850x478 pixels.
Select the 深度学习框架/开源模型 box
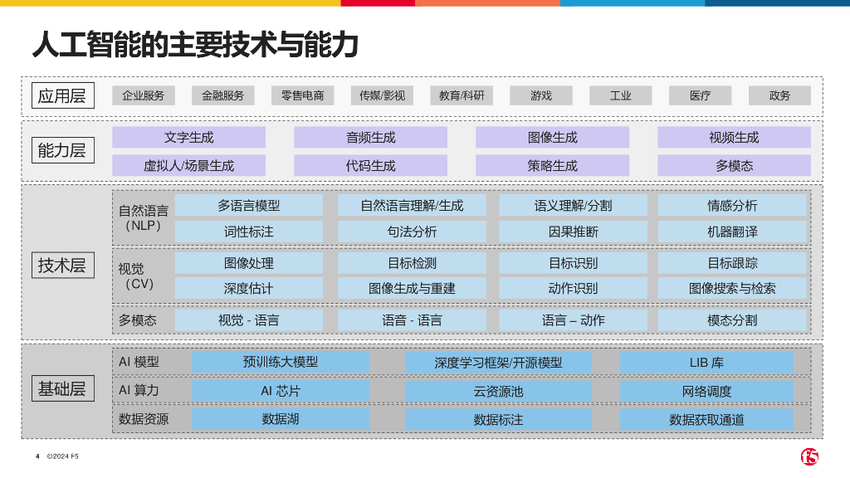click(x=498, y=363)
